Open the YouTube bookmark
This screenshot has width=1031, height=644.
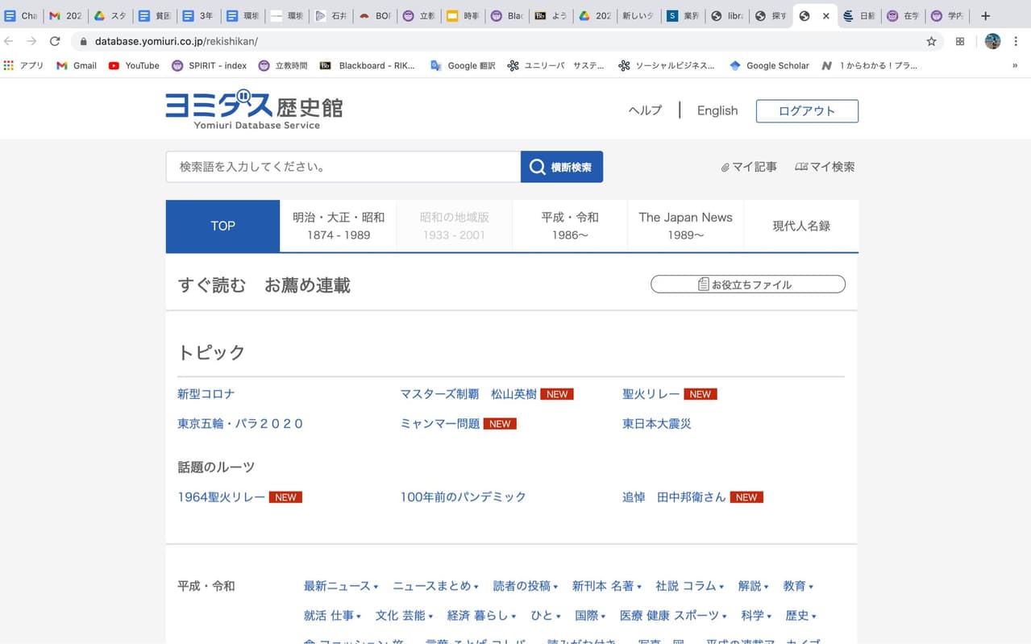point(134,65)
